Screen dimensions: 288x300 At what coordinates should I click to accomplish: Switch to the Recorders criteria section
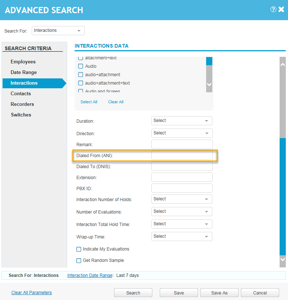[22, 104]
